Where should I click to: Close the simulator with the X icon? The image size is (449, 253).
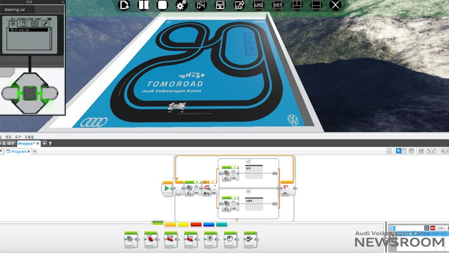click(x=336, y=5)
